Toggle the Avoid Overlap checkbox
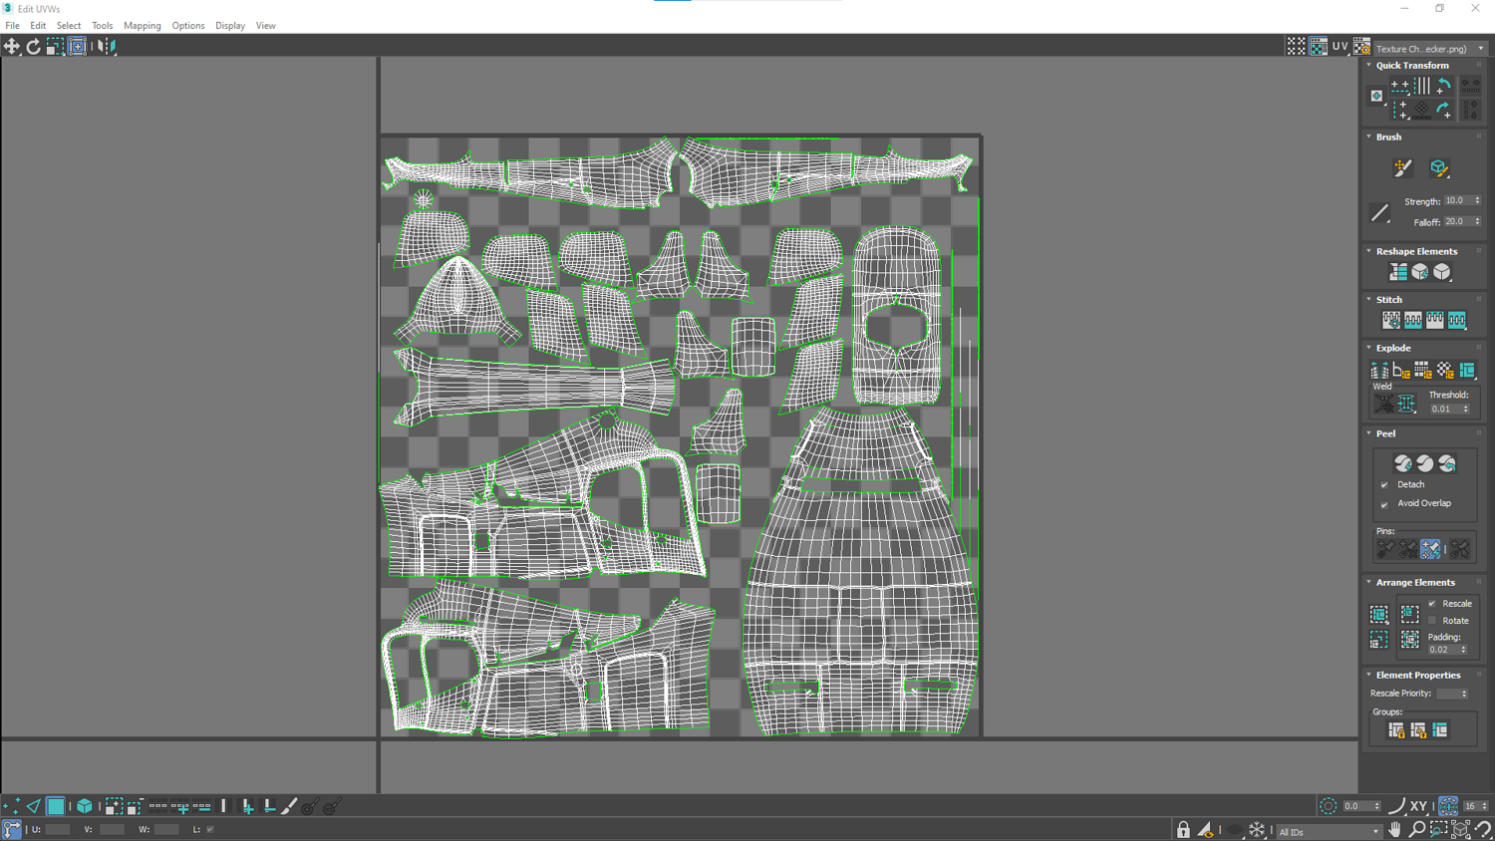Viewport: 1495px width, 841px height. (1384, 504)
